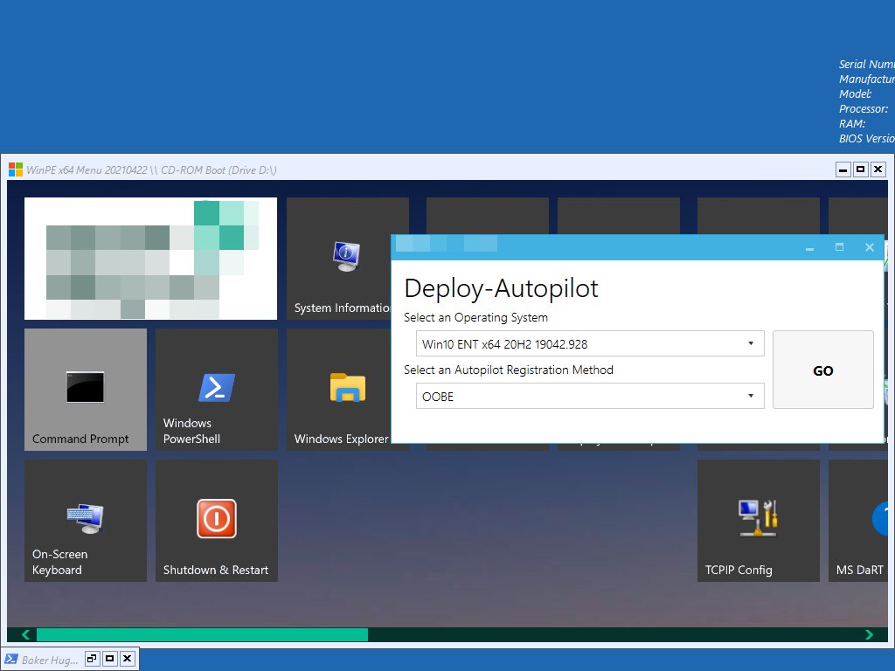895x671 pixels.
Task: Maximize the minimized Baker Hug... window
Action: (109, 659)
